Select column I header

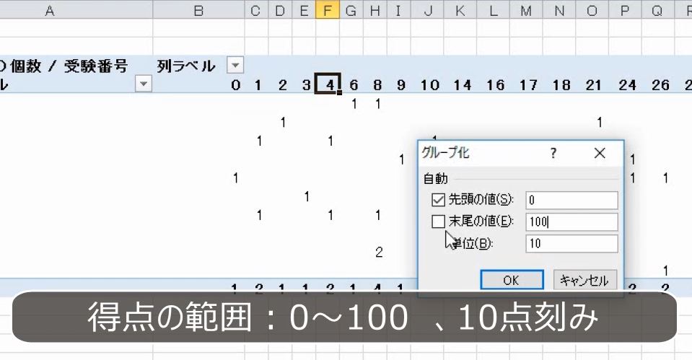[x=398, y=10]
